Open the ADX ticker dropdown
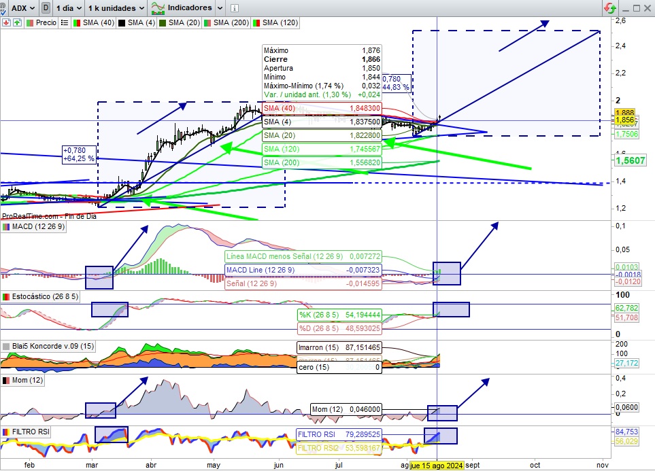The image size is (655, 471). pos(22,8)
